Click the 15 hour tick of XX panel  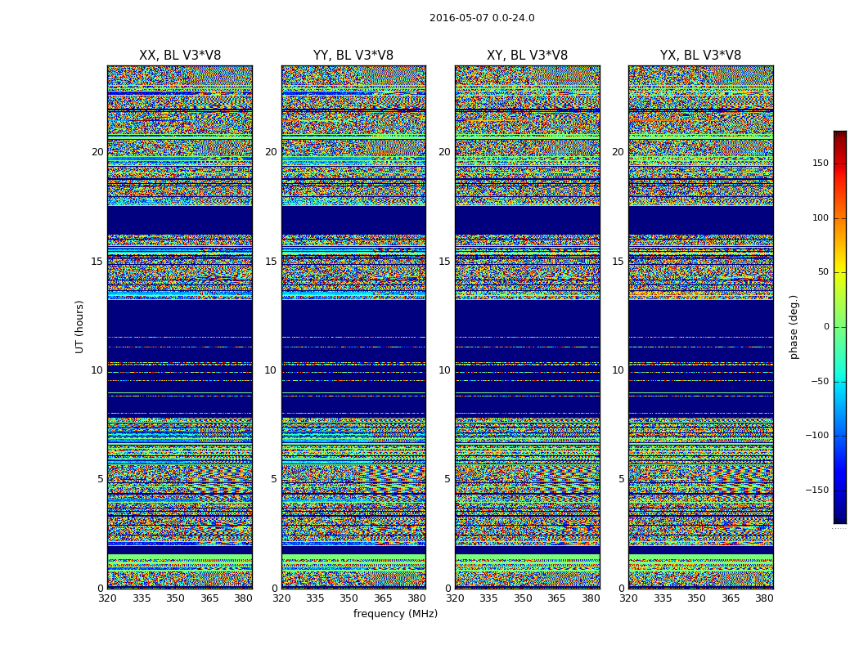[x=97, y=262]
